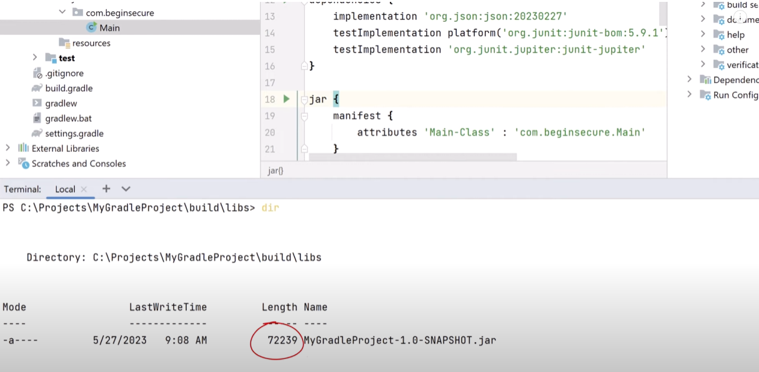
Task: Click the manifest keyword on line 19
Action: click(357, 116)
